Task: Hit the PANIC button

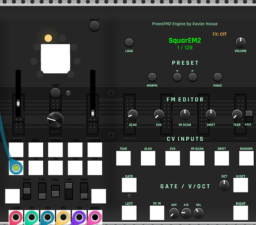Action: 218,77
